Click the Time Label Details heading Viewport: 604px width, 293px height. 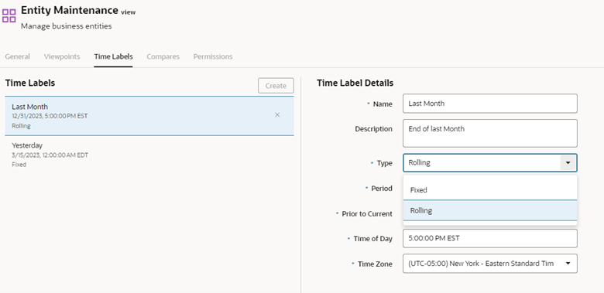tap(355, 83)
